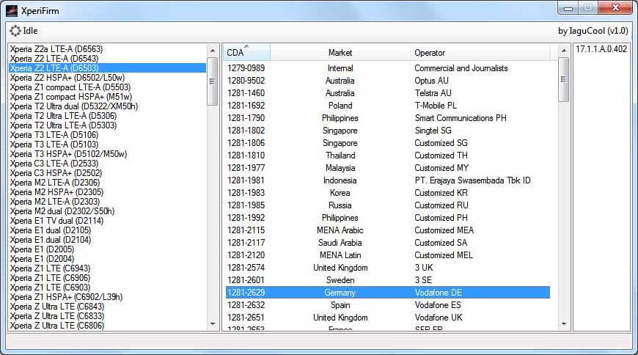638x355 pixels.
Task: Select Xperia T3 HSPA+ (D5102/M50w)
Action: click(x=108, y=154)
